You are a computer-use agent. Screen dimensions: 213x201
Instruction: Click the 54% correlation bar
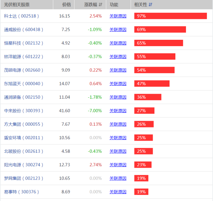[x=154, y=70]
